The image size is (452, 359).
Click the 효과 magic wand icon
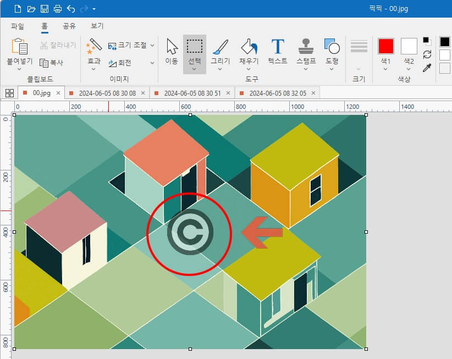tap(93, 46)
